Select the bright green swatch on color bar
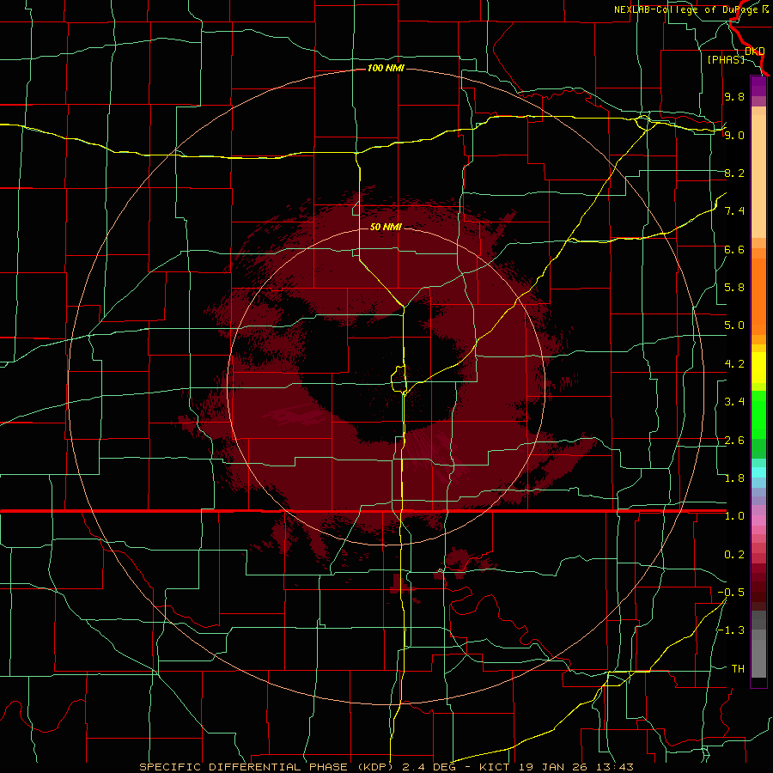This screenshot has height=773, width=773. [x=758, y=414]
